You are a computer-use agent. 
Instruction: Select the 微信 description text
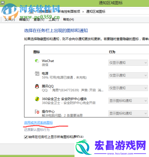45,65
